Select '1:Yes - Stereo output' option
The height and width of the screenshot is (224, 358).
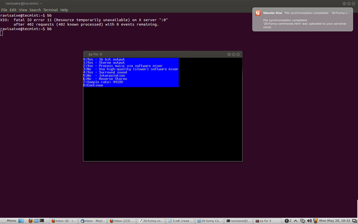click(104, 63)
